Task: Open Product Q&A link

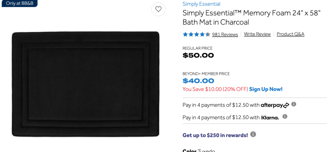Action: (x=291, y=34)
